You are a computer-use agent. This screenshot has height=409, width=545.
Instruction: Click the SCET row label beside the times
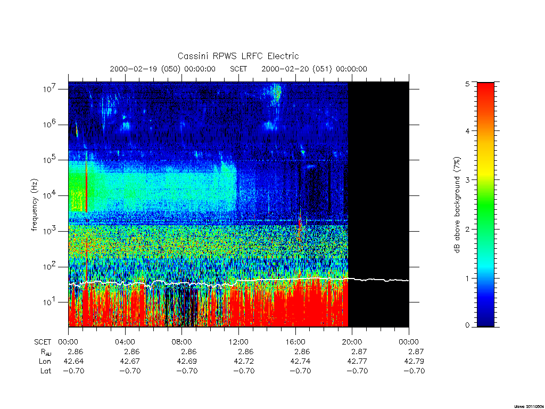click(x=43, y=342)
